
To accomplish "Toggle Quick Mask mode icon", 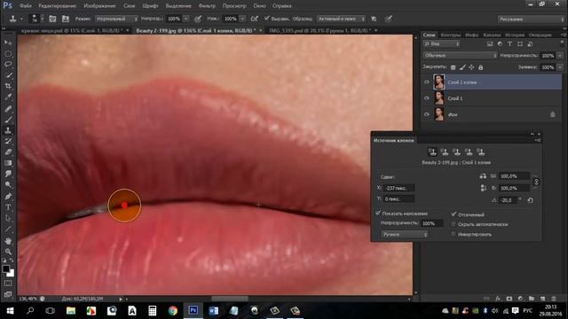I will [8, 284].
